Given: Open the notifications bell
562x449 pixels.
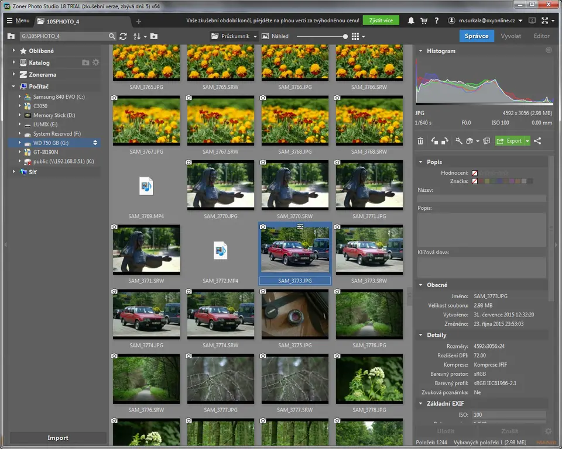Looking at the screenshot, I should pyautogui.click(x=411, y=20).
